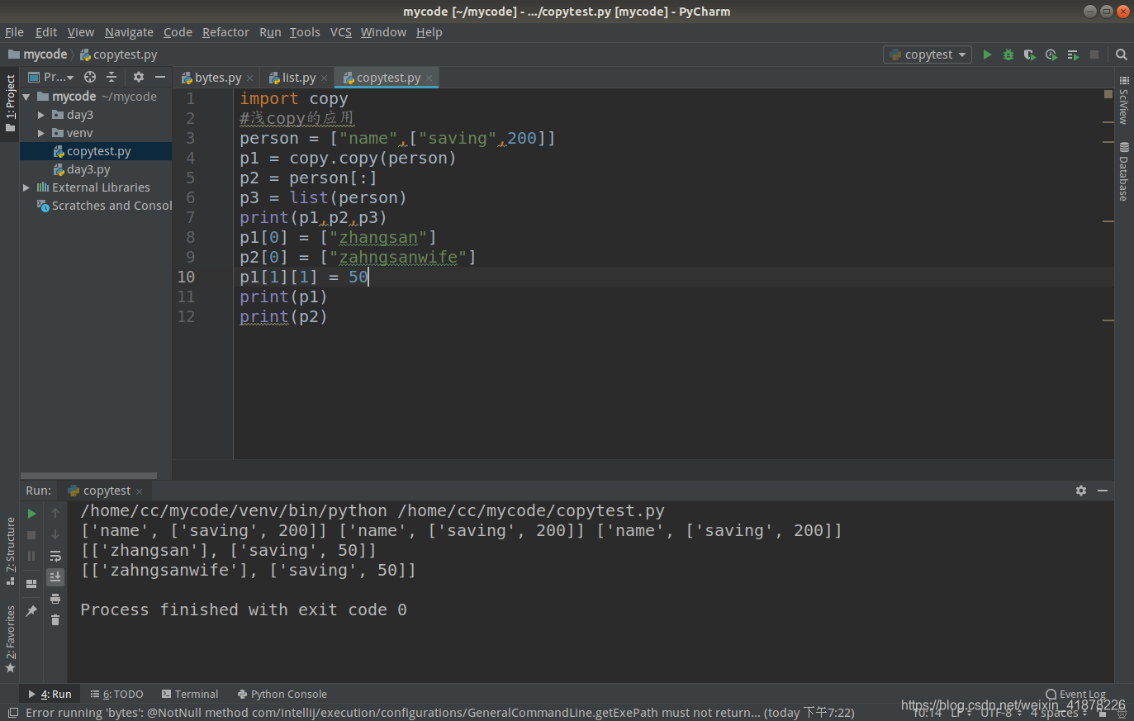Open the File menu
Image resolution: width=1134 pixels, height=721 pixels.
[x=14, y=32]
